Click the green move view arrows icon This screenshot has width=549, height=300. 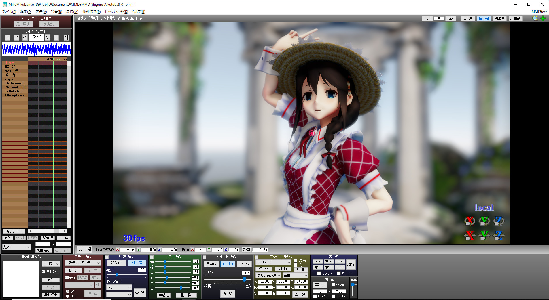click(x=543, y=18)
